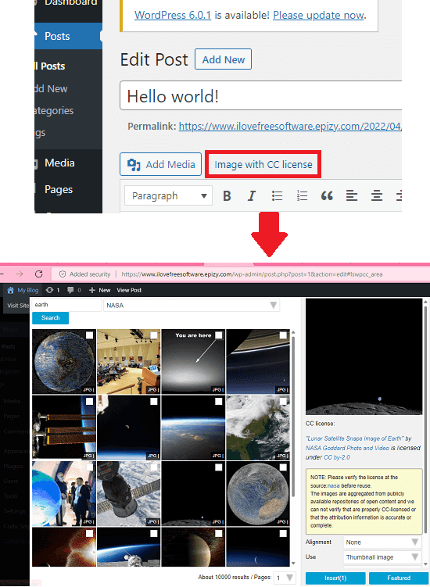Open the Paragraph format dropdown
Image resolution: width=430 pixels, height=587 pixels.
click(168, 195)
